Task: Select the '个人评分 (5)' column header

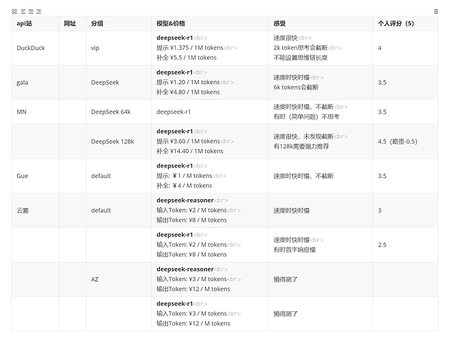Action: [x=396, y=23]
